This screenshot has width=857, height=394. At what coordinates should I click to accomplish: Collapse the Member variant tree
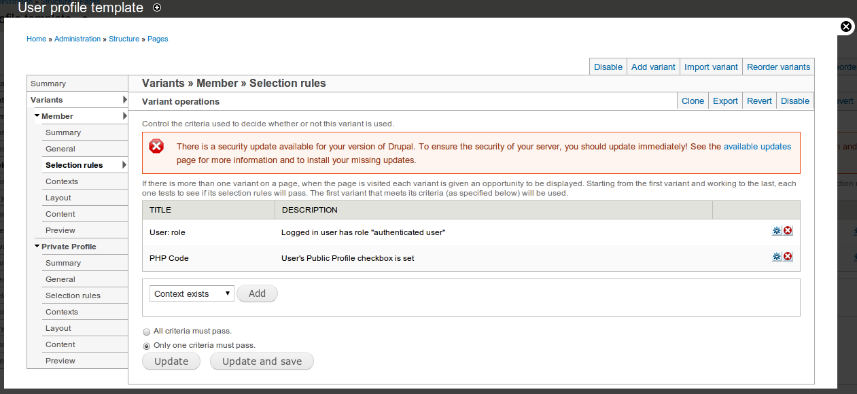click(x=37, y=116)
